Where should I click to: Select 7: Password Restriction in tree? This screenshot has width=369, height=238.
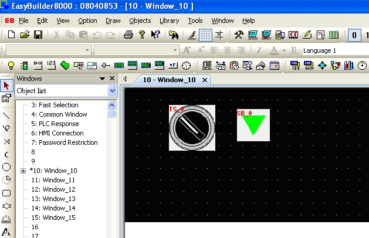[x=65, y=142]
